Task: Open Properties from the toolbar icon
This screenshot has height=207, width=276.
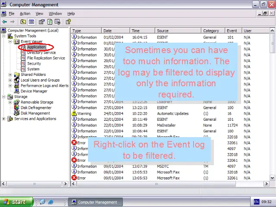Action: [41, 22]
